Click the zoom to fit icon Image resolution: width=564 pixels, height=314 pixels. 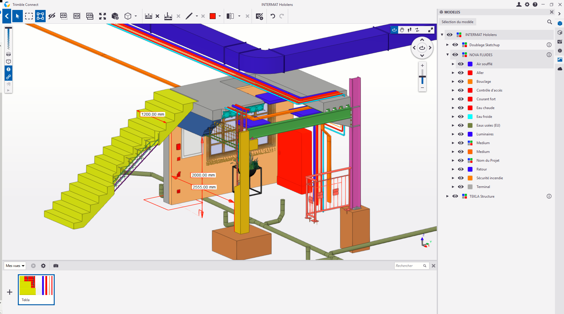pyautogui.click(x=102, y=16)
